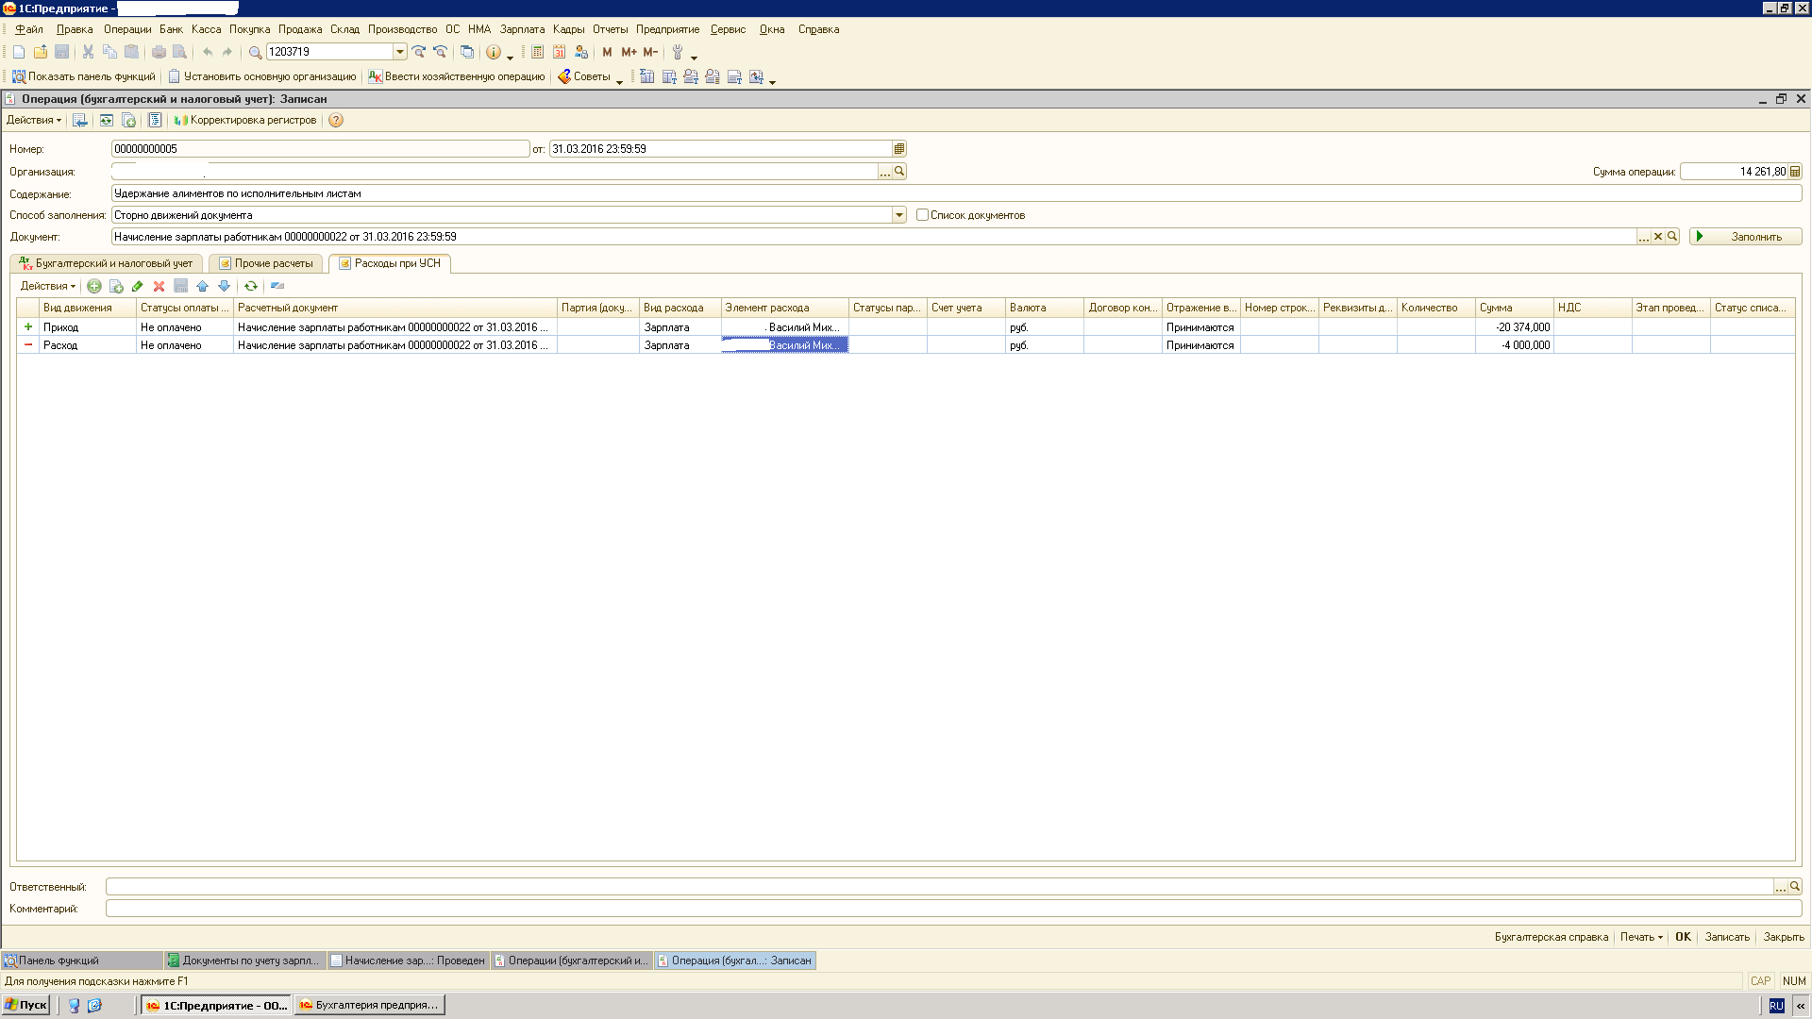Refresh the table with the green arrows icon
Viewport: 1812px width, 1019px height.
tap(251, 286)
